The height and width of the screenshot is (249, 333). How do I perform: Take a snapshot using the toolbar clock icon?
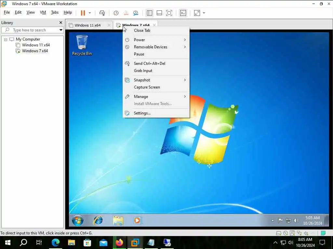[x=116, y=13]
